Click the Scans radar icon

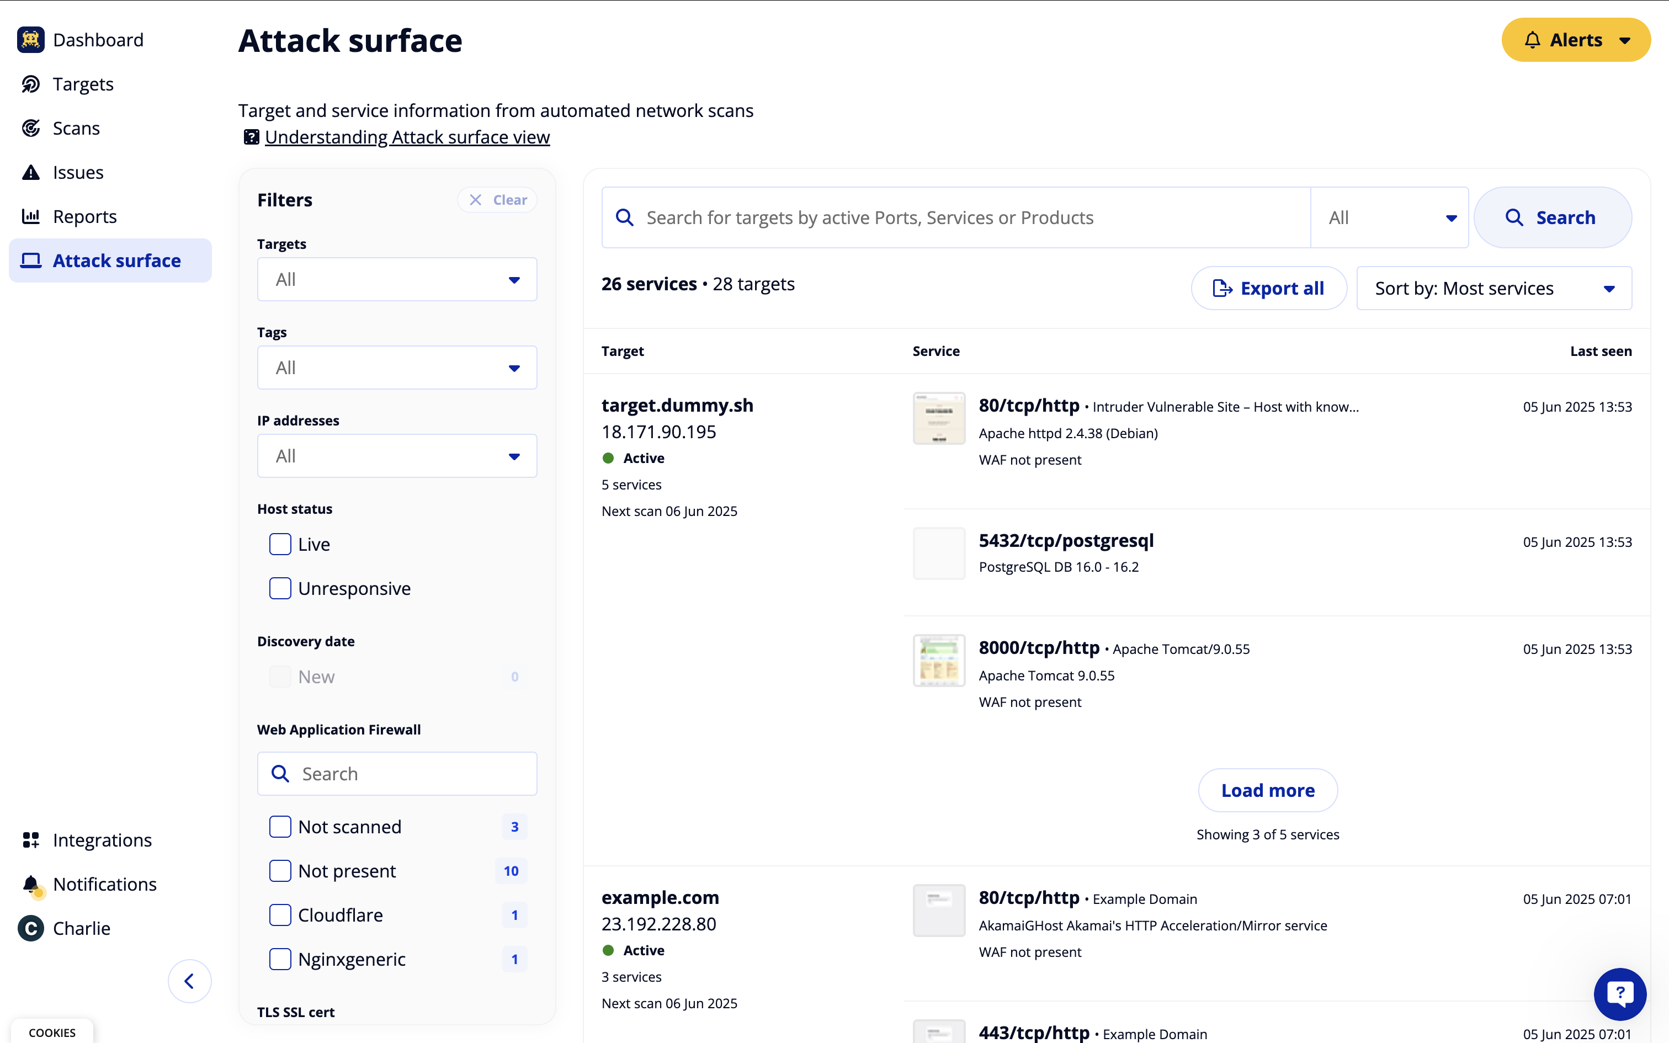pos(30,128)
